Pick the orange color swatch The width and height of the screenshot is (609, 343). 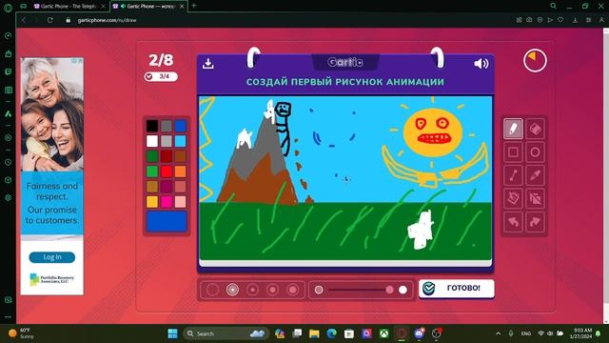180,171
